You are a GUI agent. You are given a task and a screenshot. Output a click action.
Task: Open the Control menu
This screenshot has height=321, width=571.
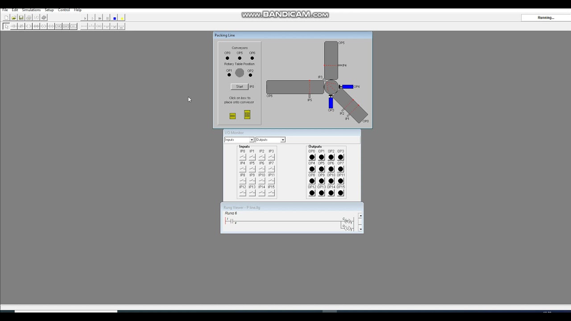point(64,10)
